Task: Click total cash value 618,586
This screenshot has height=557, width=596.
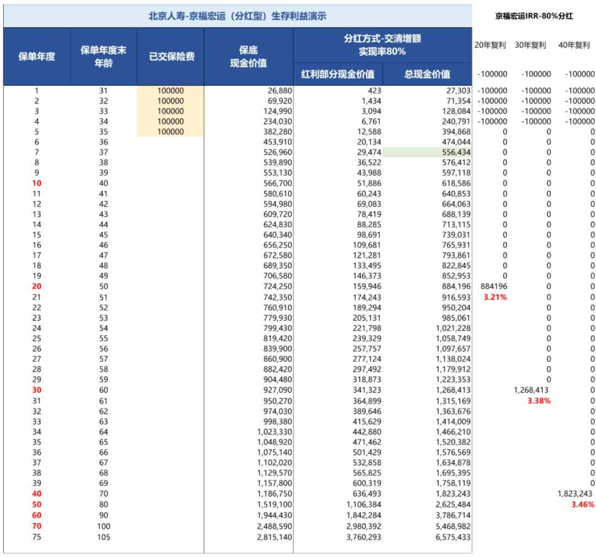Action: [456, 183]
